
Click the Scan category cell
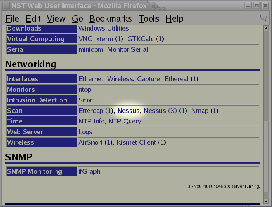tap(42, 111)
